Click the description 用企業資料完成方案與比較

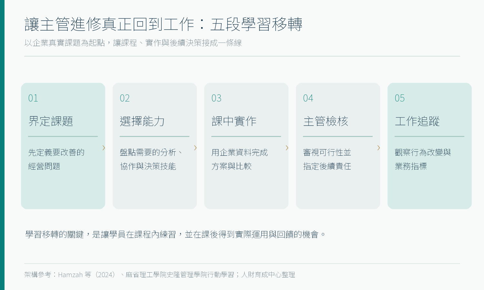pos(240,159)
